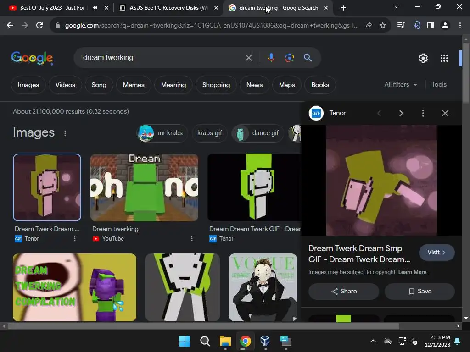Select the dance gif suggestion chip
470x352 pixels.
258,133
